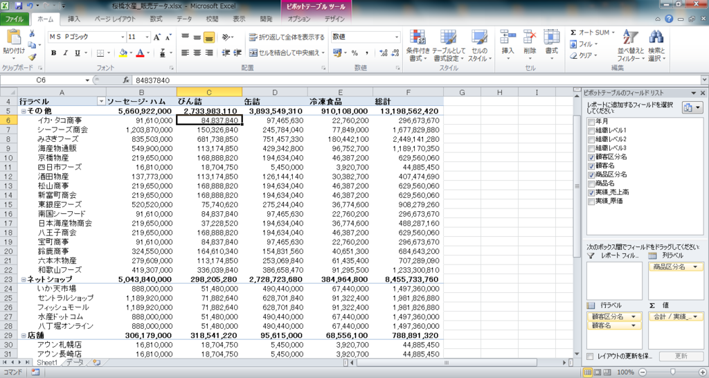This screenshot has height=378, width=709.
Task: Align text to the right
Action: pyautogui.click(x=209, y=53)
